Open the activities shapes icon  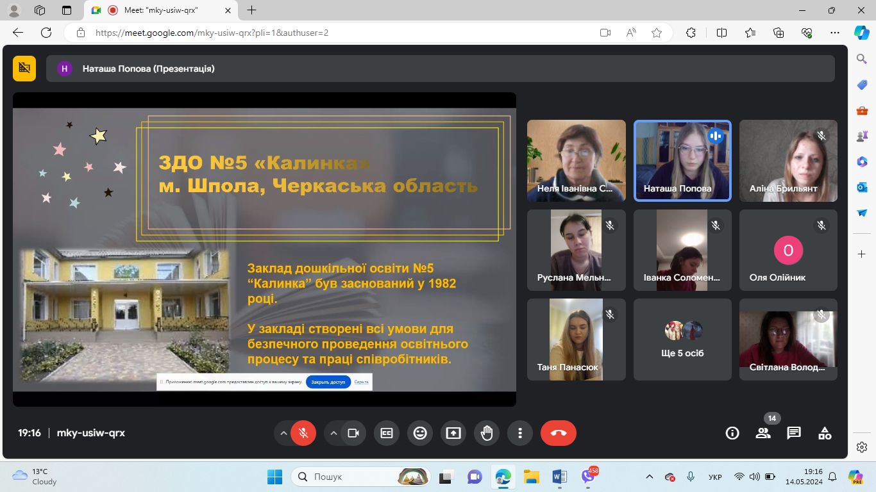pos(825,433)
